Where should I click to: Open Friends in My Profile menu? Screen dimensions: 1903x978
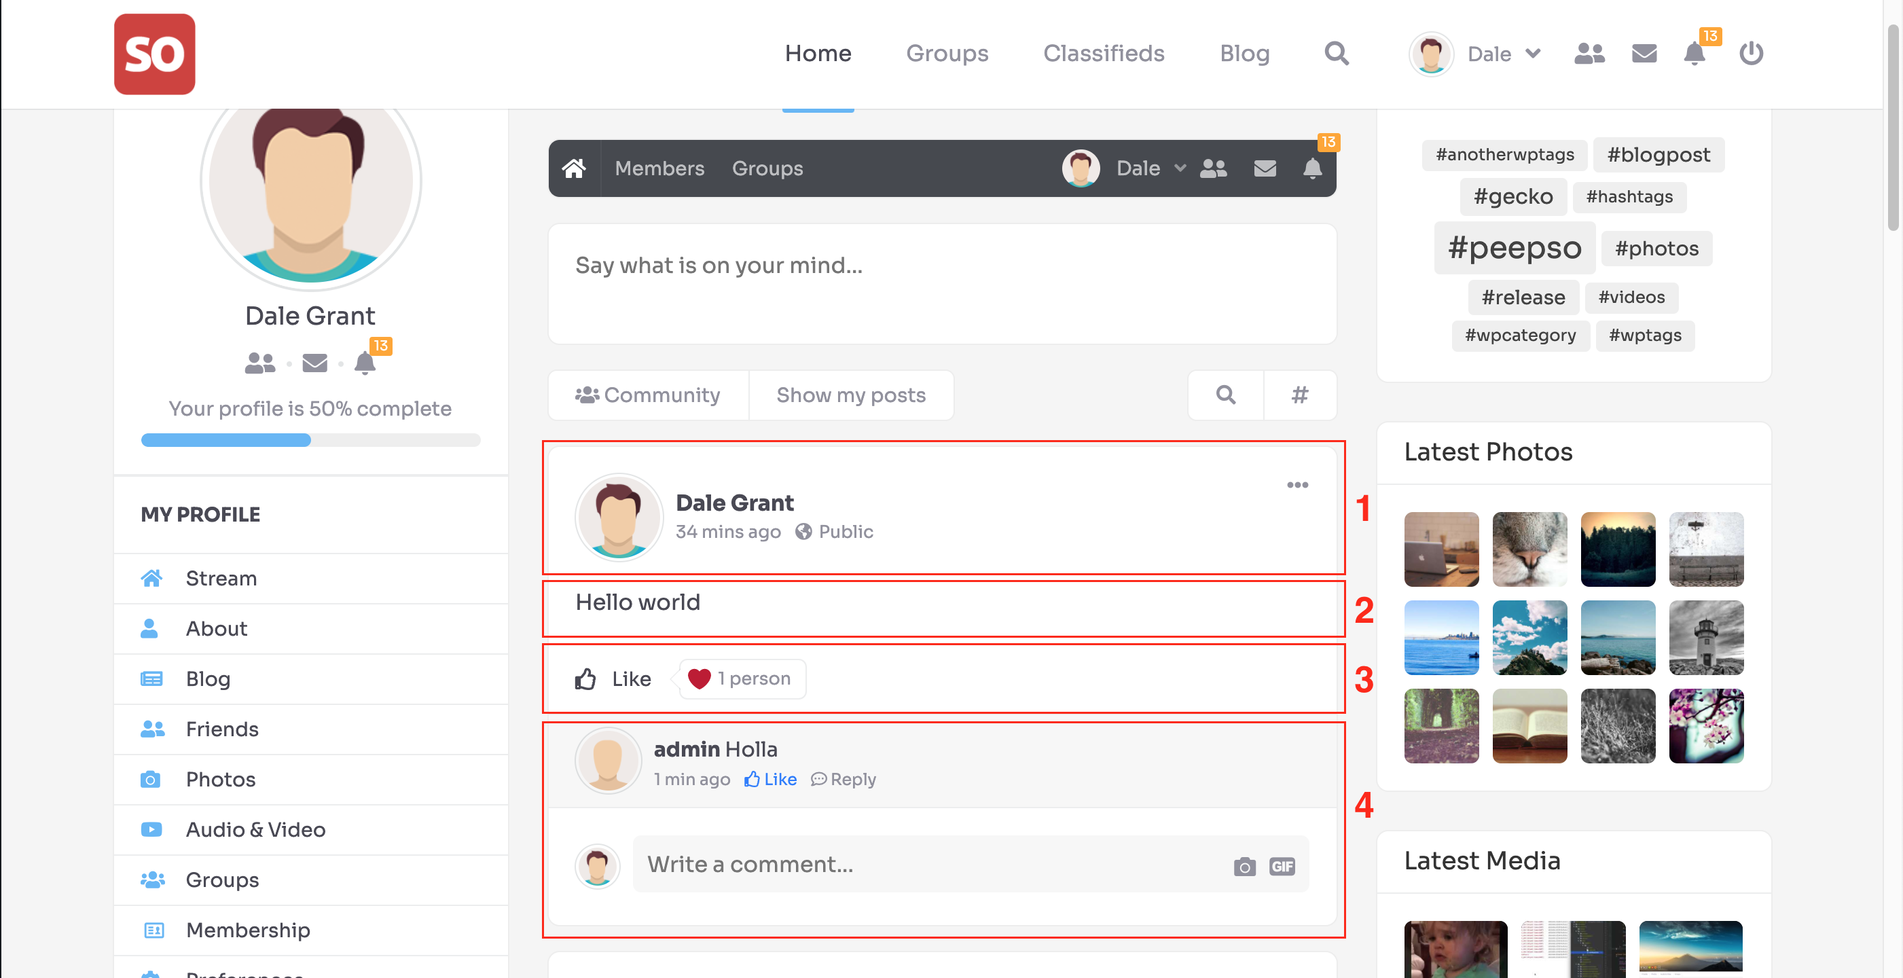point(311,729)
